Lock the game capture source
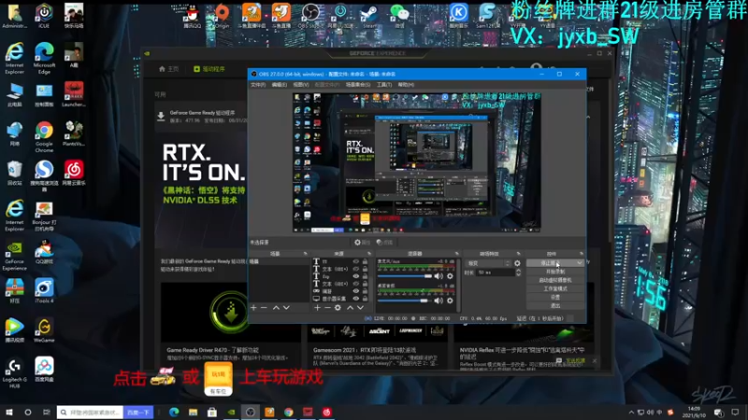This screenshot has height=420, width=748. point(365,291)
